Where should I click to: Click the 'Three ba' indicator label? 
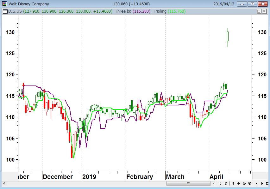[x=123, y=11]
